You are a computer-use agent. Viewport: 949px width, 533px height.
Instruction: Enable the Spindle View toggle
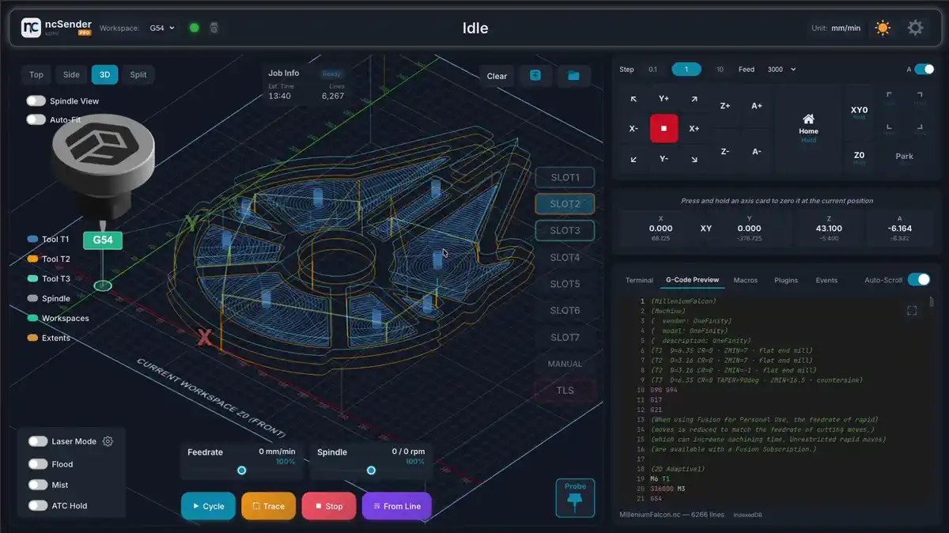tap(36, 101)
